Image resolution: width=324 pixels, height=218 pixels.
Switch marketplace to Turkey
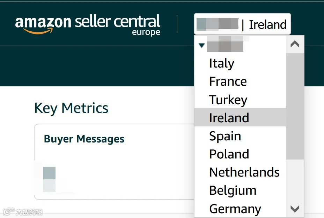pyautogui.click(x=228, y=100)
